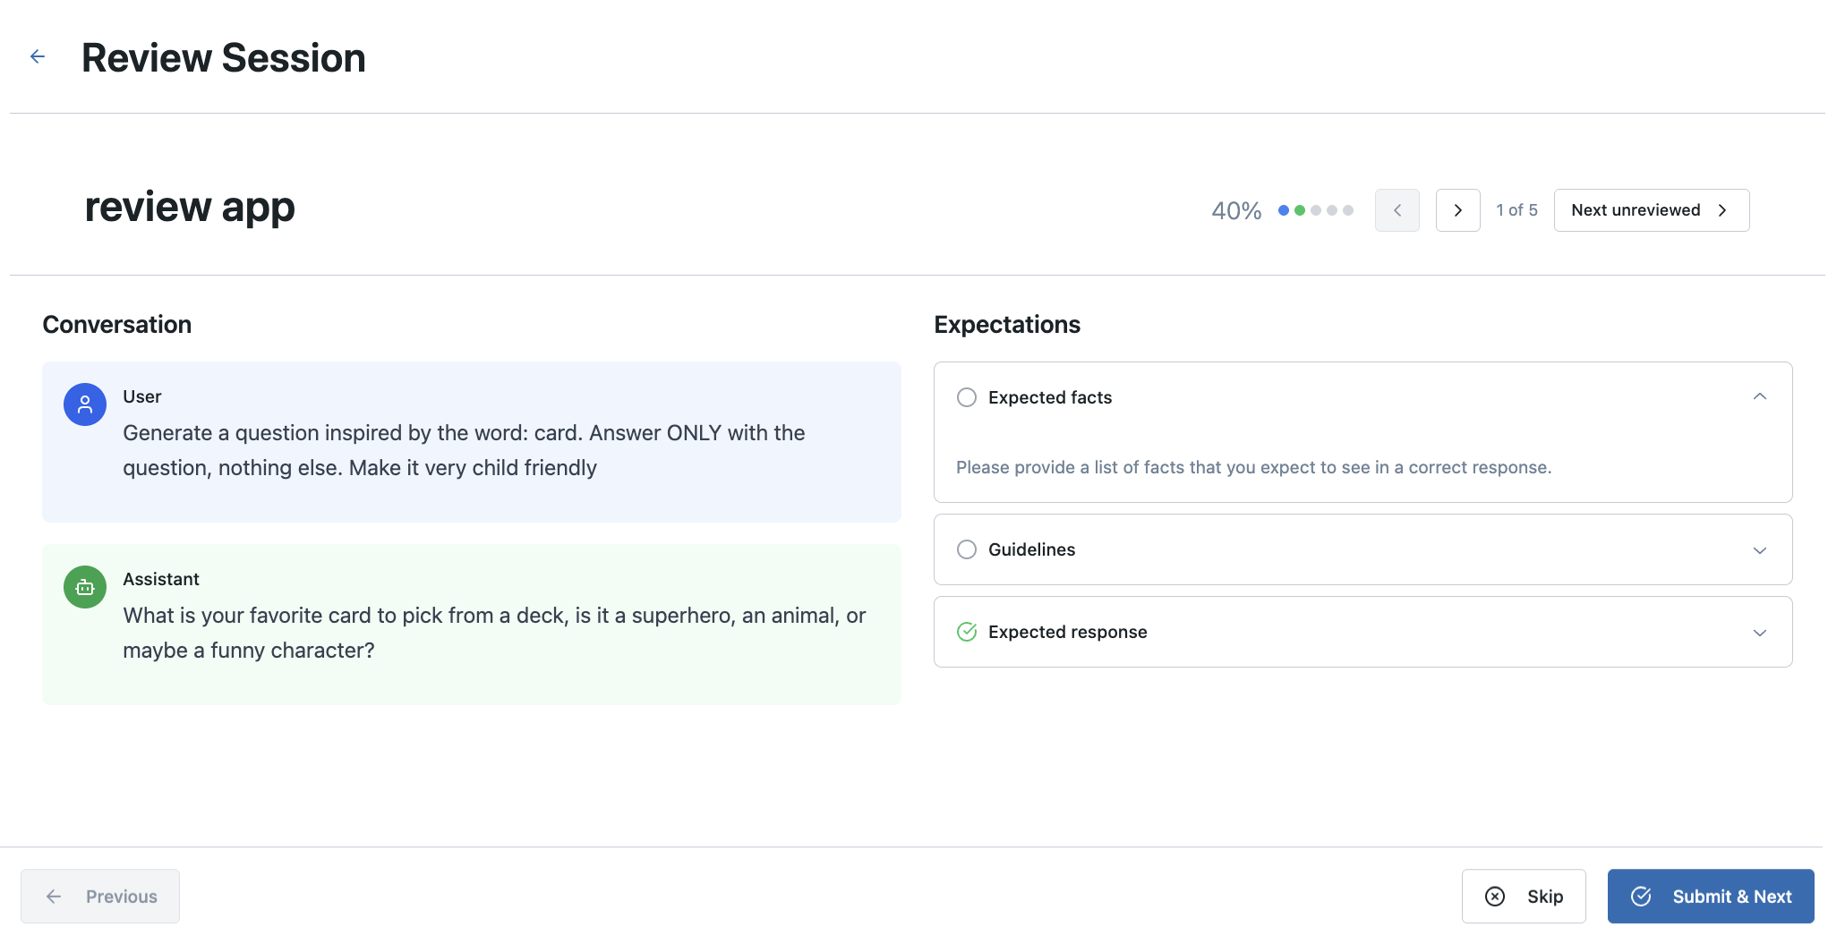Click the first blue progress dot
Screen dimensions: 1828x936
click(1284, 210)
